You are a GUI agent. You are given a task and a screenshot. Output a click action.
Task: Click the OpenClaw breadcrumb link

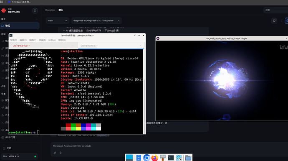[x=50, y=10]
